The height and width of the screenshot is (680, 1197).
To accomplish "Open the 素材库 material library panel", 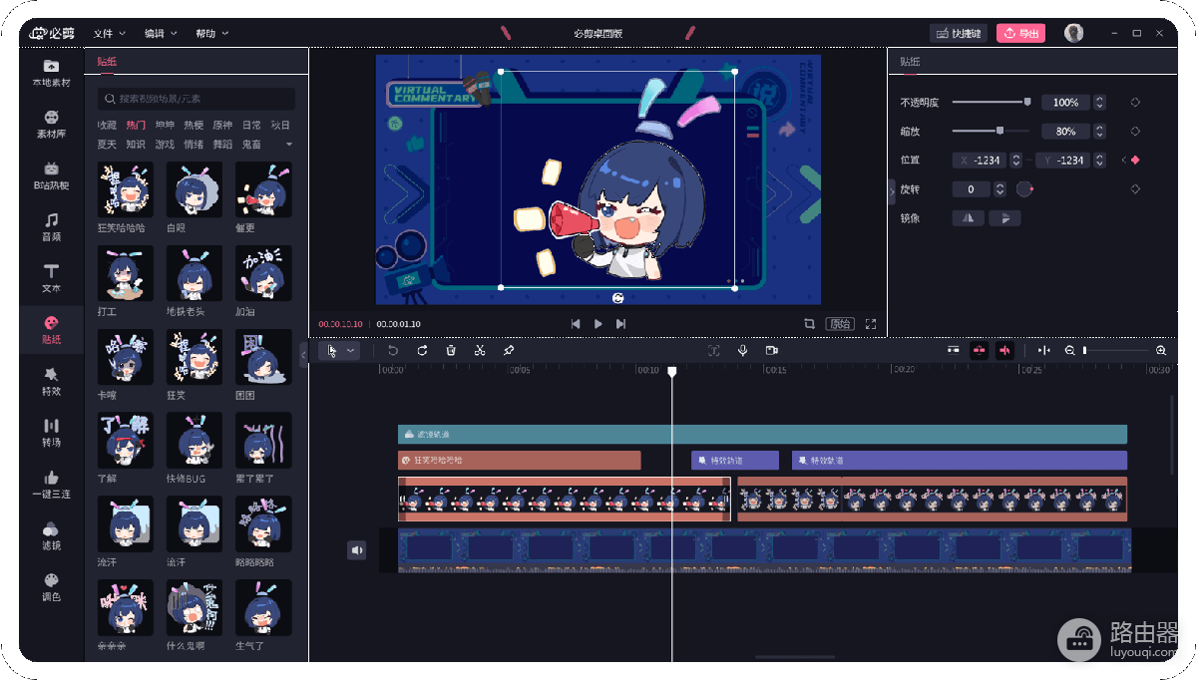I will 51,125.
